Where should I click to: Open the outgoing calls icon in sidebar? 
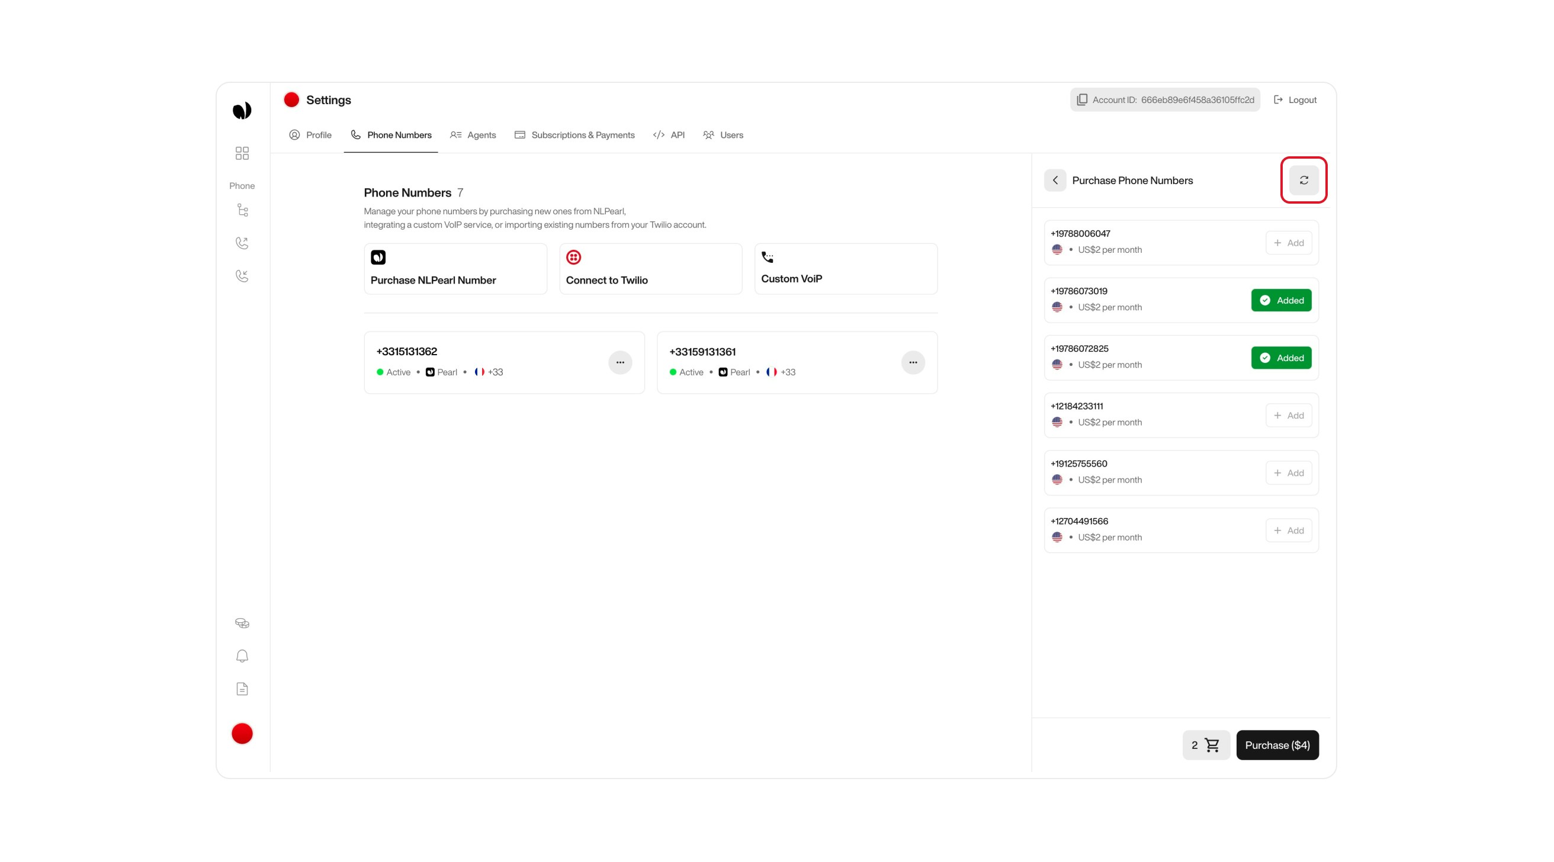pos(242,243)
